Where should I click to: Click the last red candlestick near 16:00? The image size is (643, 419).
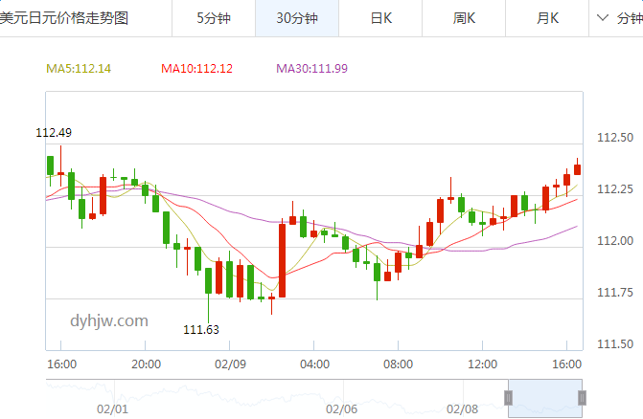tap(578, 169)
